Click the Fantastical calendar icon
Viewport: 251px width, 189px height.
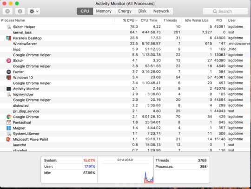pyautogui.click(x=9, y=123)
